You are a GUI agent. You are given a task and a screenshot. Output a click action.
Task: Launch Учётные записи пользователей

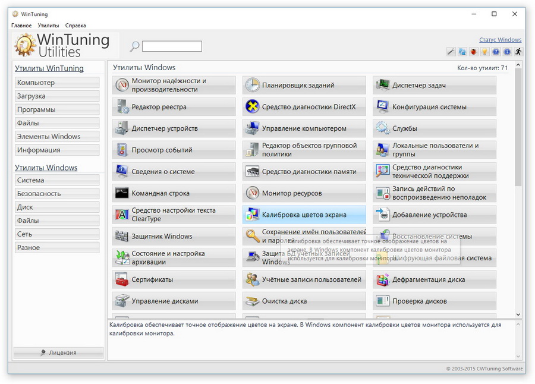click(x=304, y=279)
